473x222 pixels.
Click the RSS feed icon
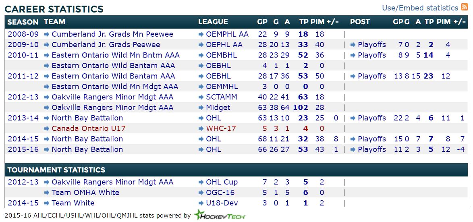pos(465,8)
